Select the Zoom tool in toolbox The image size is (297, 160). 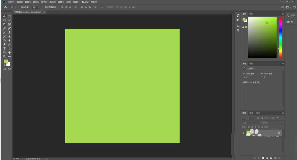(x=4, y=56)
